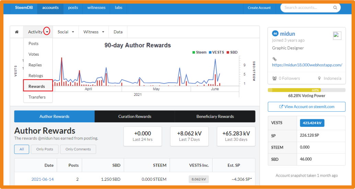Click the website chain-link icon
The image size is (355, 189).
[x=274, y=59]
